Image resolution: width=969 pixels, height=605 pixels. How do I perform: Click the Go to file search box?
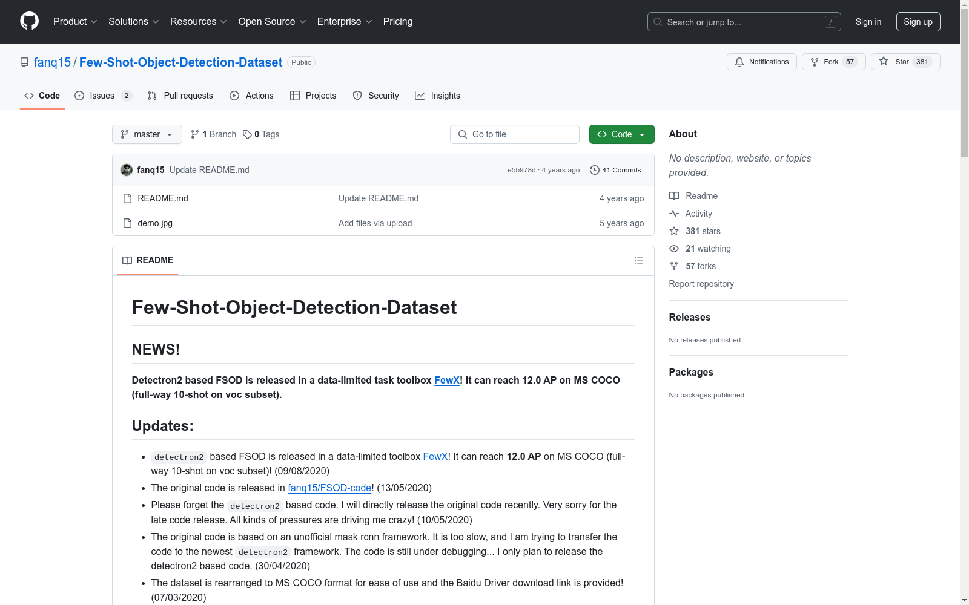click(x=515, y=134)
